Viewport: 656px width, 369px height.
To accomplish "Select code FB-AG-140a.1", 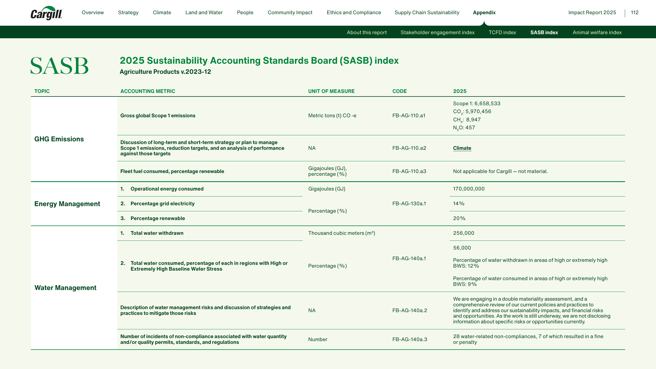I will pos(409,259).
